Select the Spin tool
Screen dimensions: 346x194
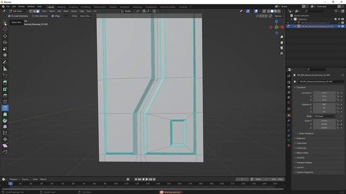5,121
